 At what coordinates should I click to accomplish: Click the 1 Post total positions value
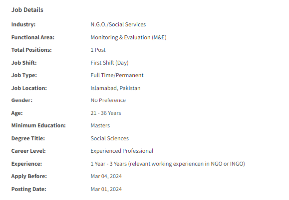tap(98, 50)
